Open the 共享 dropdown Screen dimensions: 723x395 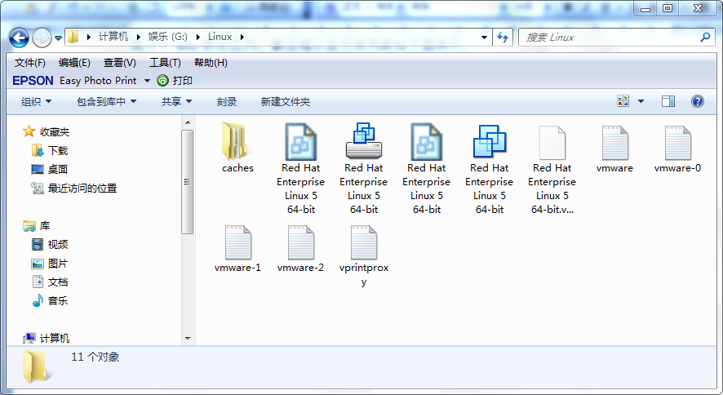(x=176, y=102)
